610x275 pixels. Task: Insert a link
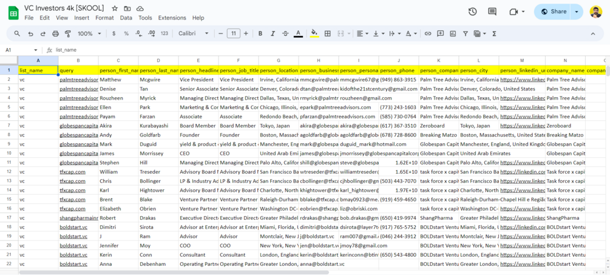tap(428, 34)
